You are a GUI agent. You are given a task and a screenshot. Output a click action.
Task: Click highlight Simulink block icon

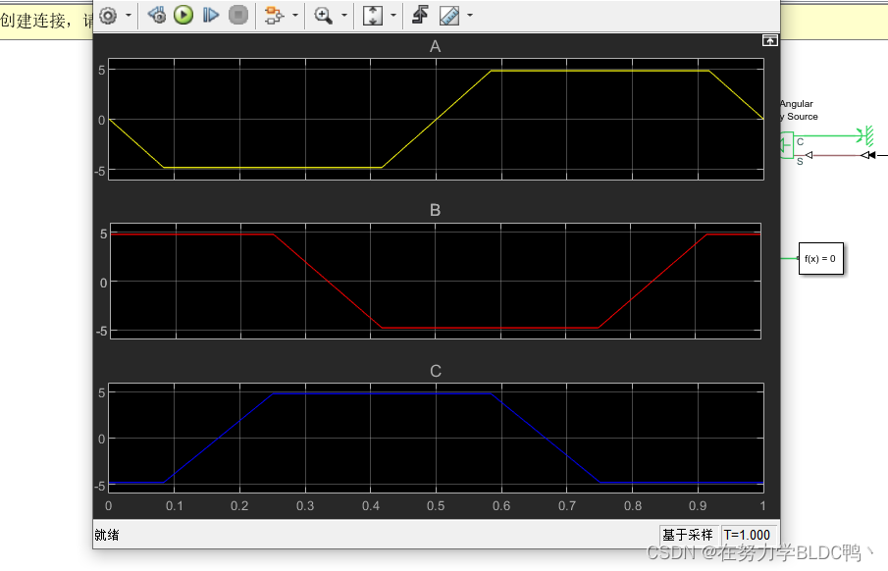(274, 16)
